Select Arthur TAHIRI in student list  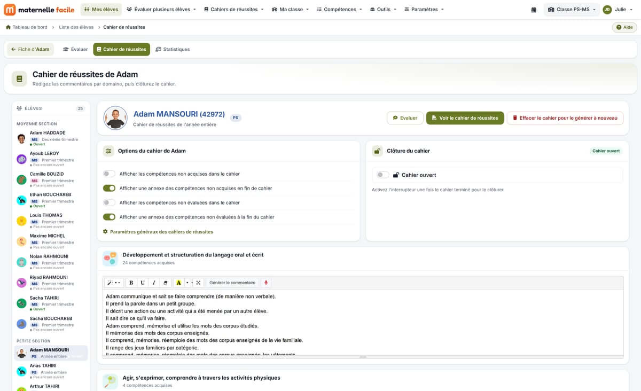coord(51,387)
